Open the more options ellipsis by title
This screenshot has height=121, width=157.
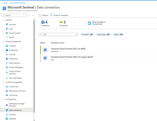click(64, 7)
